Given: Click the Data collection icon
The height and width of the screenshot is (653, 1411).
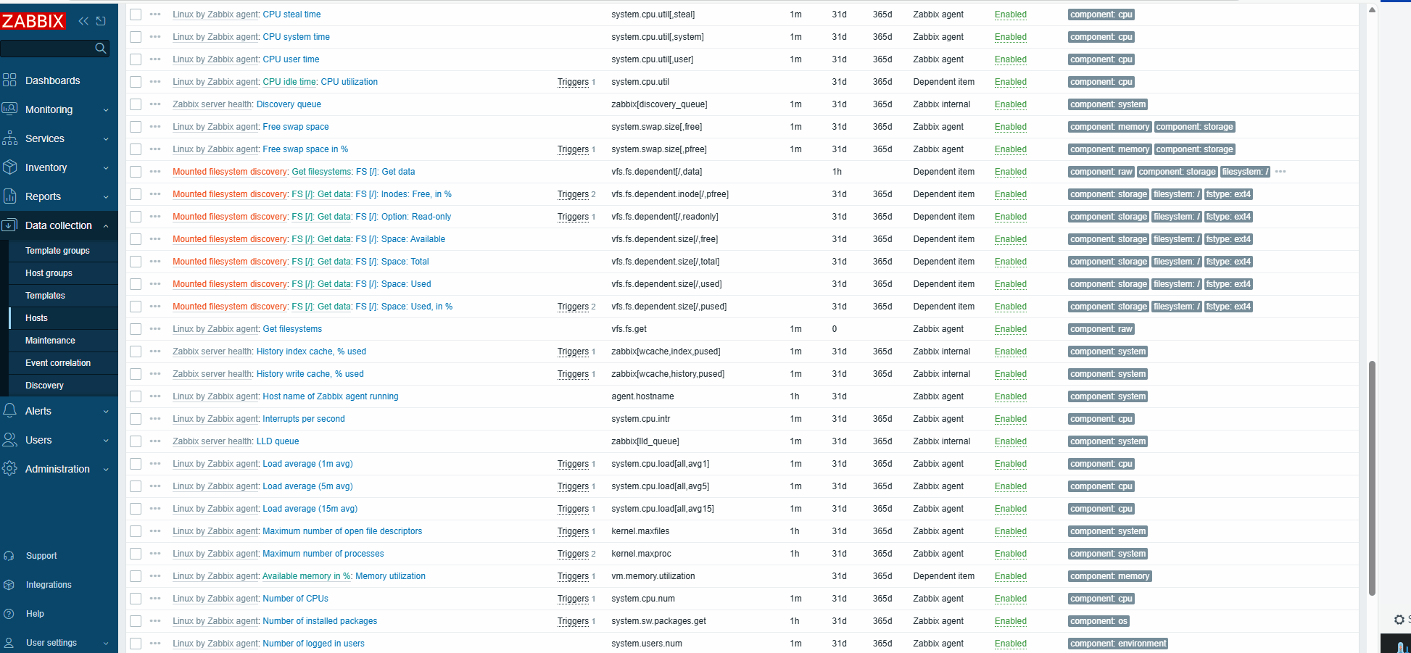Looking at the screenshot, I should (9, 225).
